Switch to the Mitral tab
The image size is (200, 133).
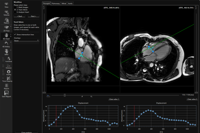coord(64,3)
